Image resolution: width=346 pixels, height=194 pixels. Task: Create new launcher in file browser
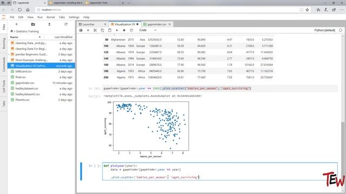[x=17, y=24]
